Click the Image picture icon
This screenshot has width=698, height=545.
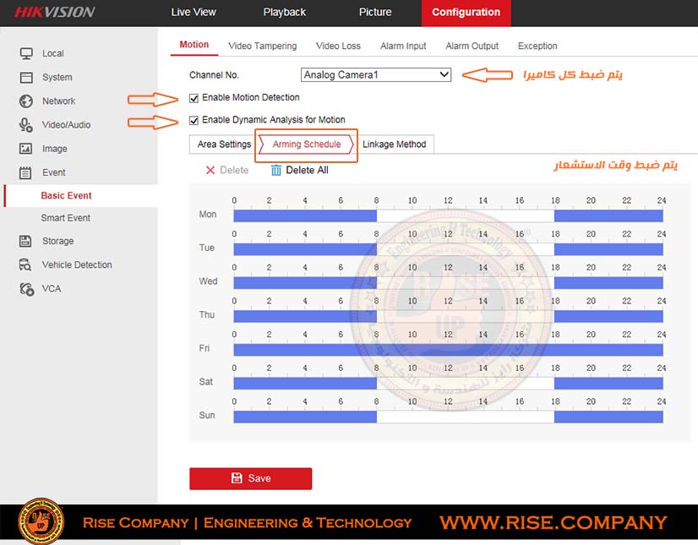point(26,149)
